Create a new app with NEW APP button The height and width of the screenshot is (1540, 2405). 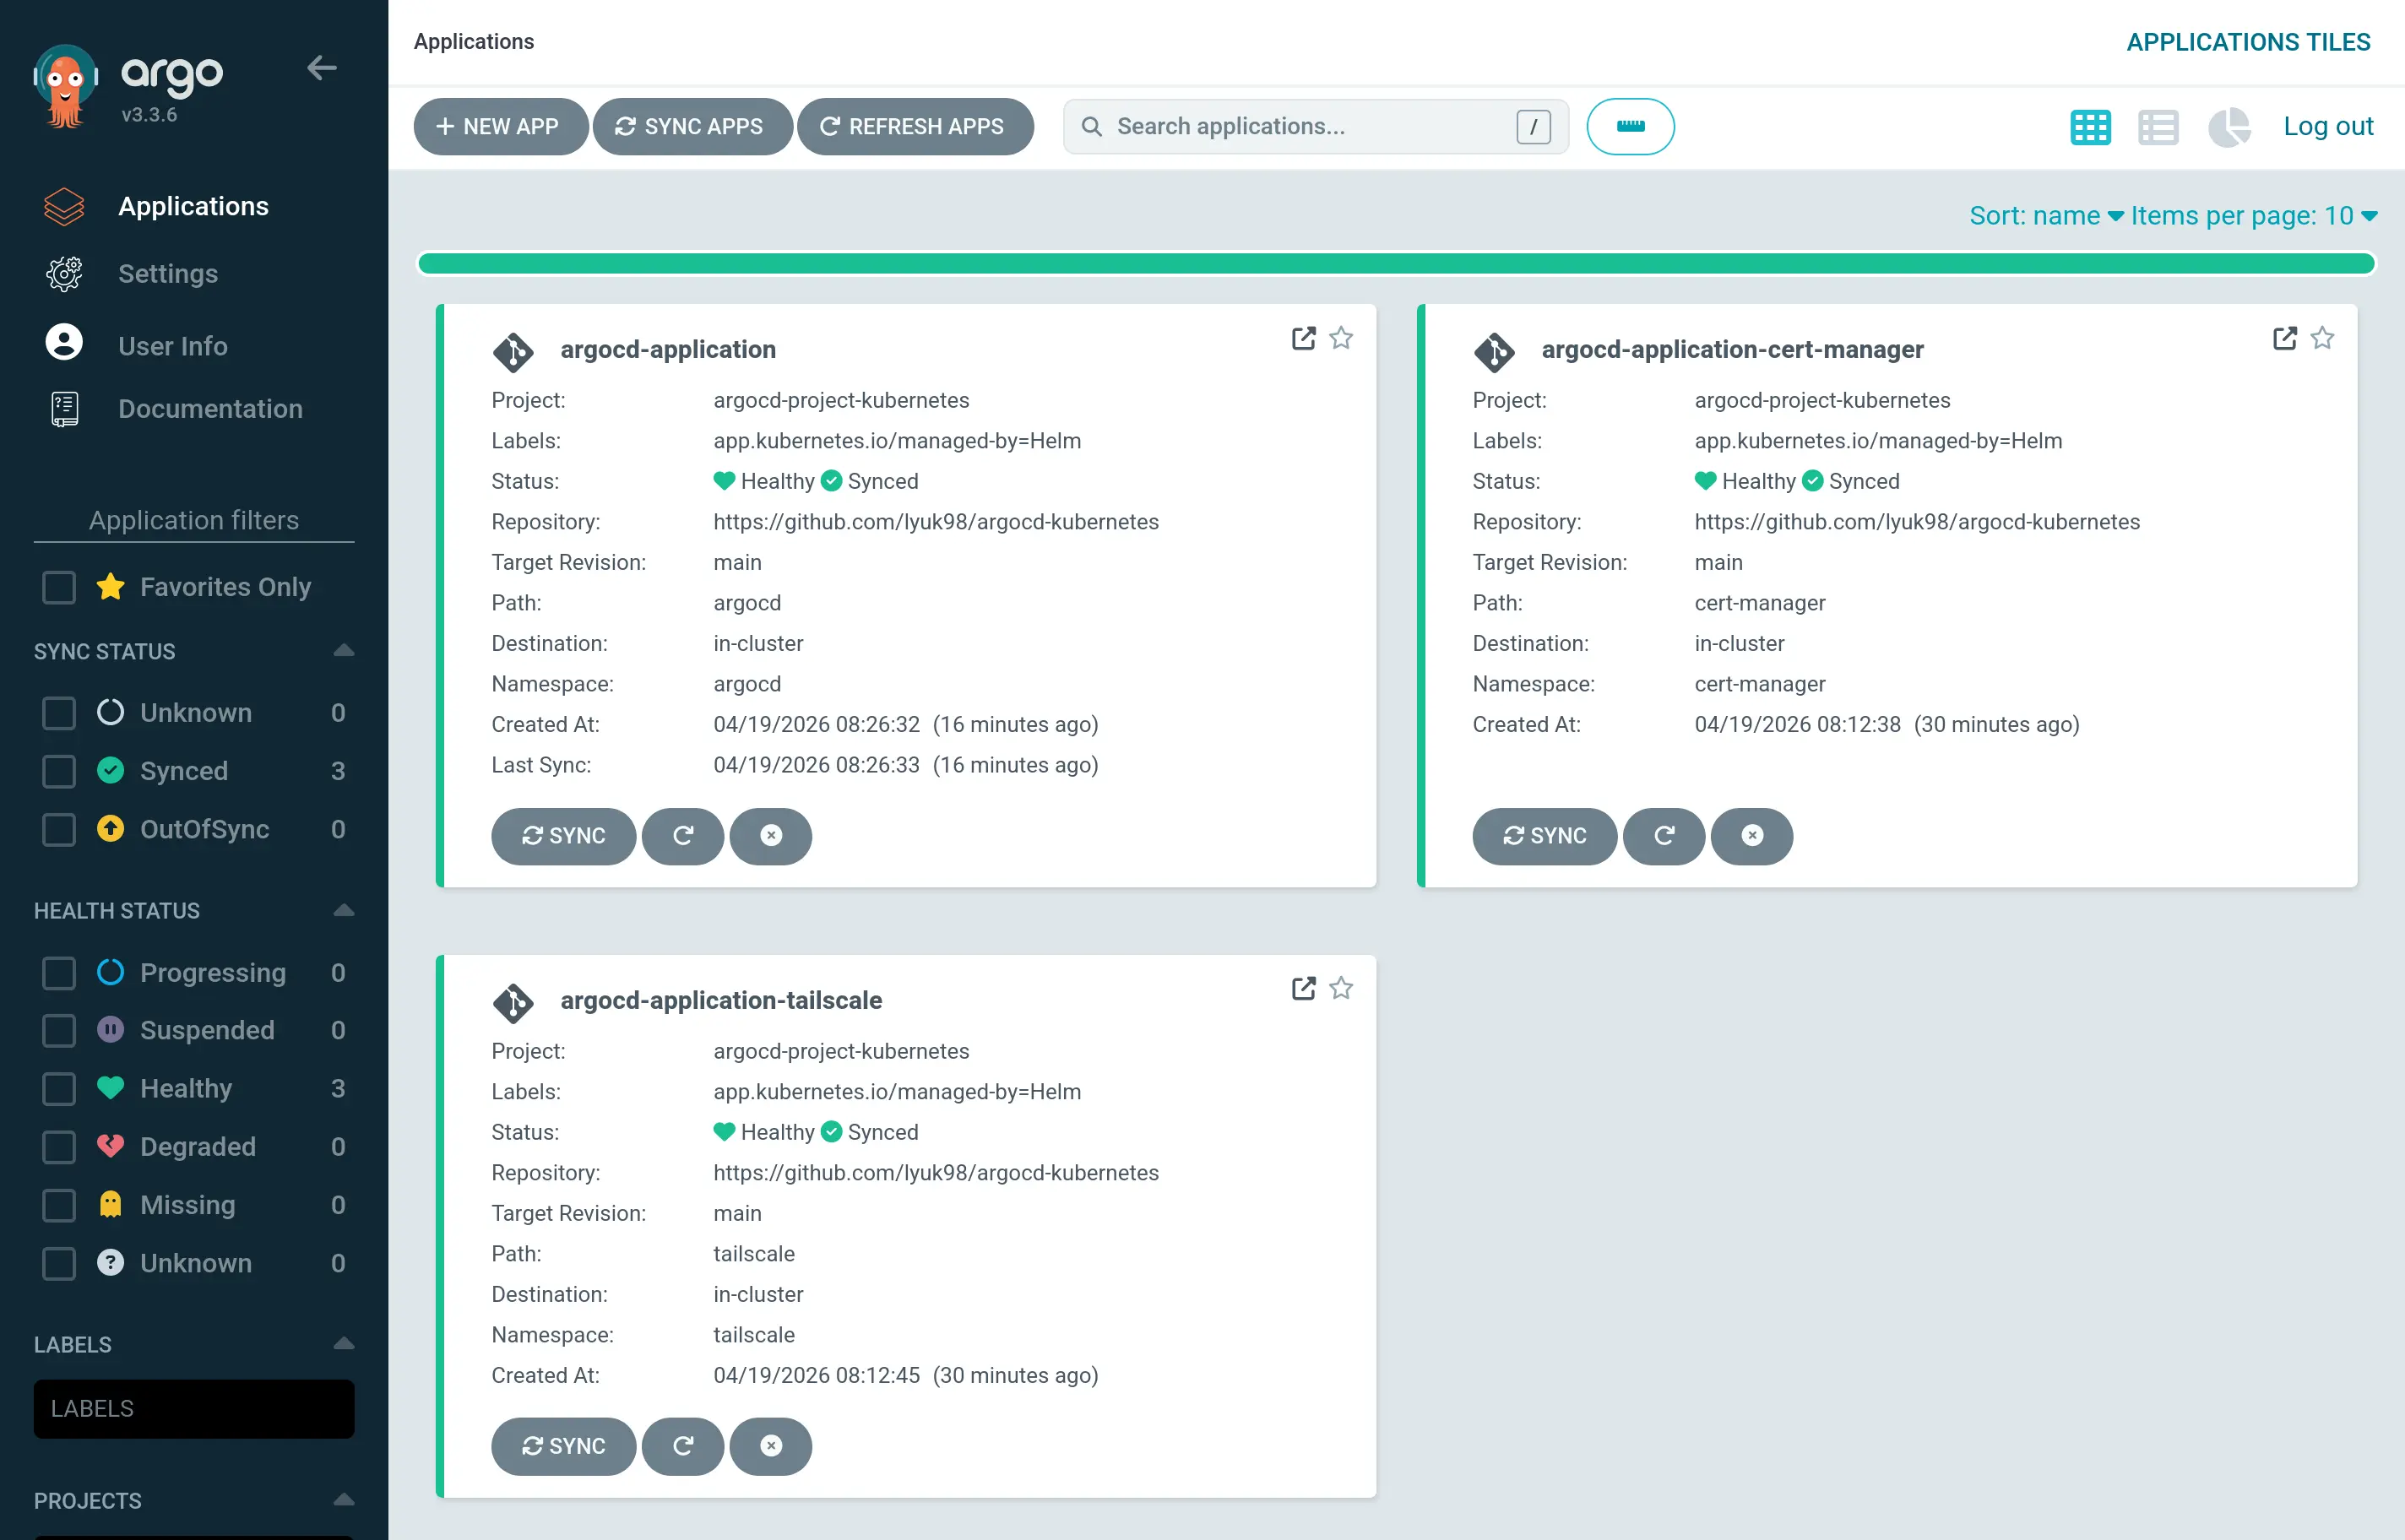coord(500,126)
